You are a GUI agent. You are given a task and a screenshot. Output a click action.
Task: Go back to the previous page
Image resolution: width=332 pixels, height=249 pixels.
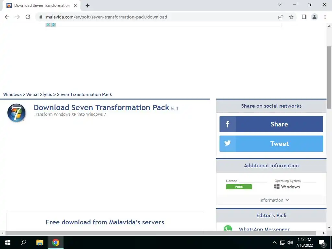[x=7, y=17]
